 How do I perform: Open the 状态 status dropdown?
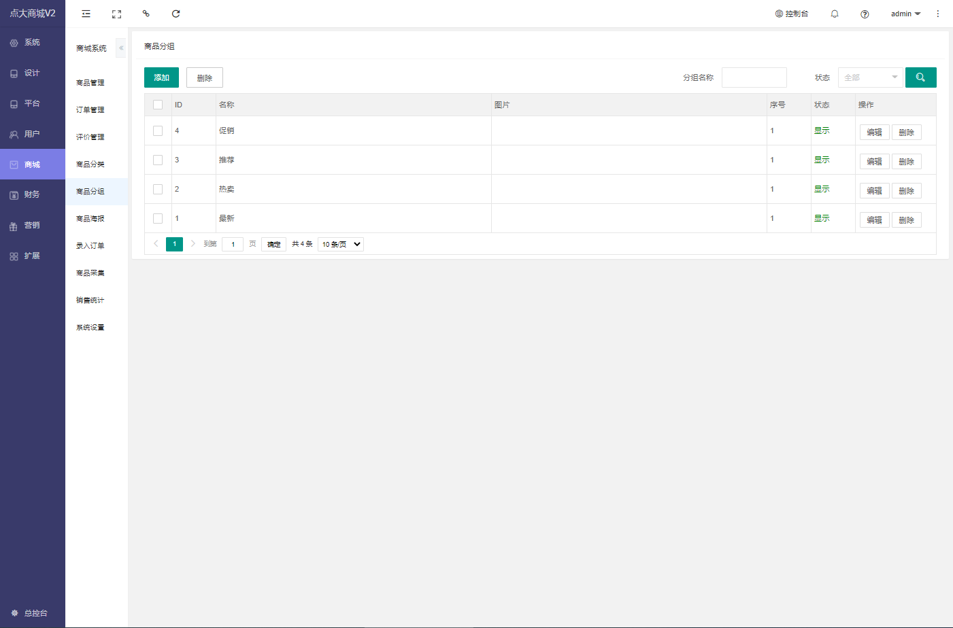coord(870,77)
